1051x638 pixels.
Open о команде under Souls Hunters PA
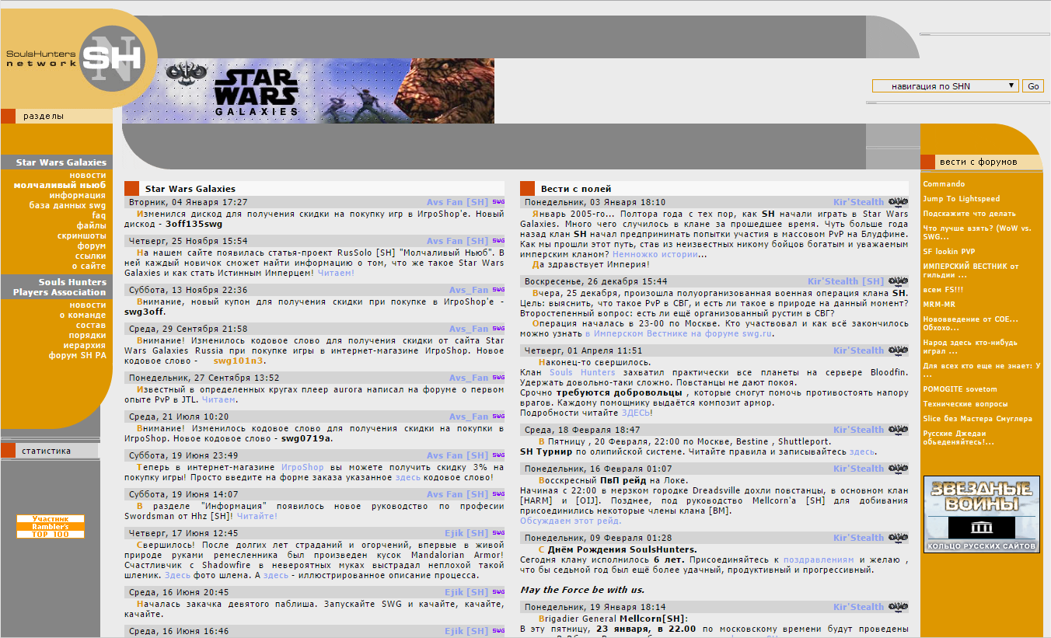pyautogui.click(x=83, y=315)
